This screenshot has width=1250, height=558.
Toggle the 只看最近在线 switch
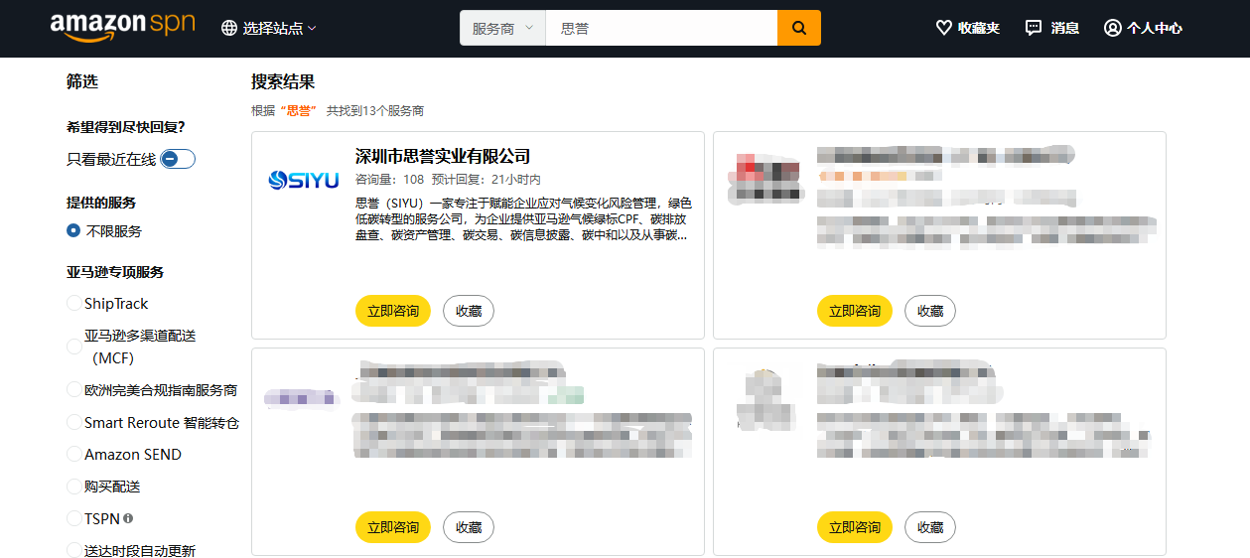(178, 159)
